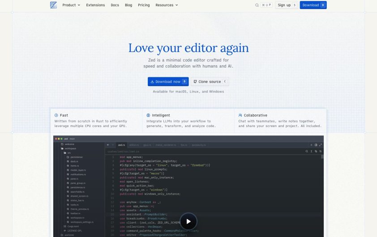Open the Resources dropdown menu
377x237 pixels.
(x=167, y=5)
